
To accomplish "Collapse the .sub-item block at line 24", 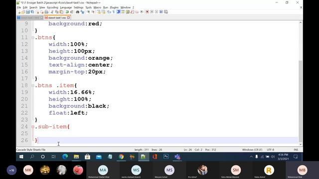I will (x=33, y=127).
